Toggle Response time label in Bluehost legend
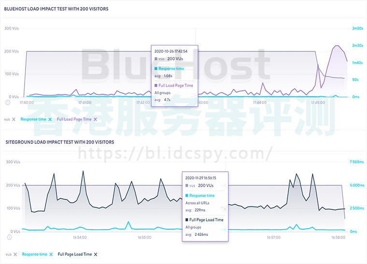367x264 pixels. click(33, 119)
